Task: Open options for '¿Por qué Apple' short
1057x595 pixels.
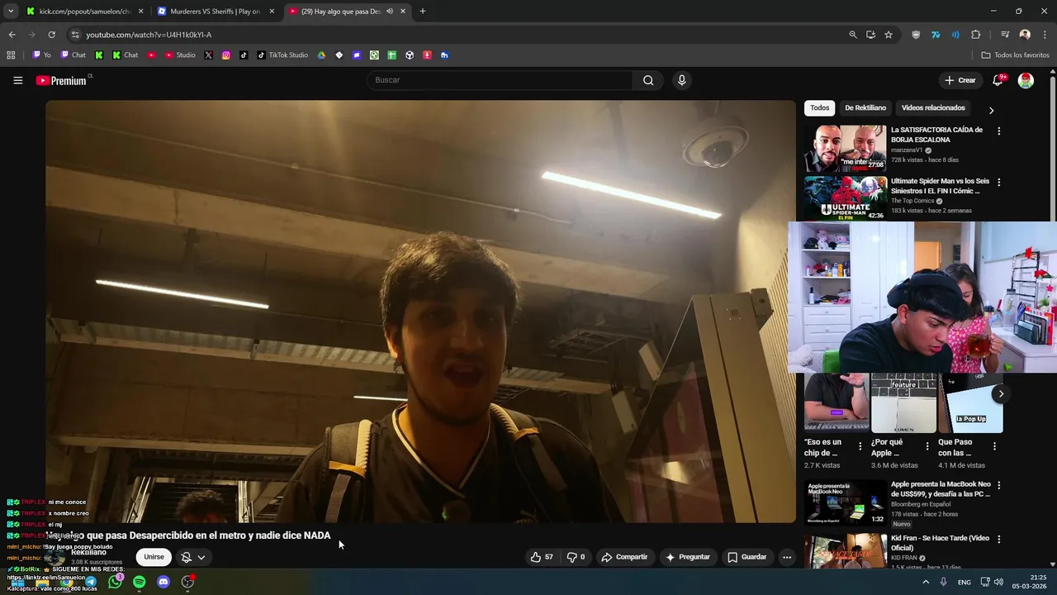Action: [927, 446]
